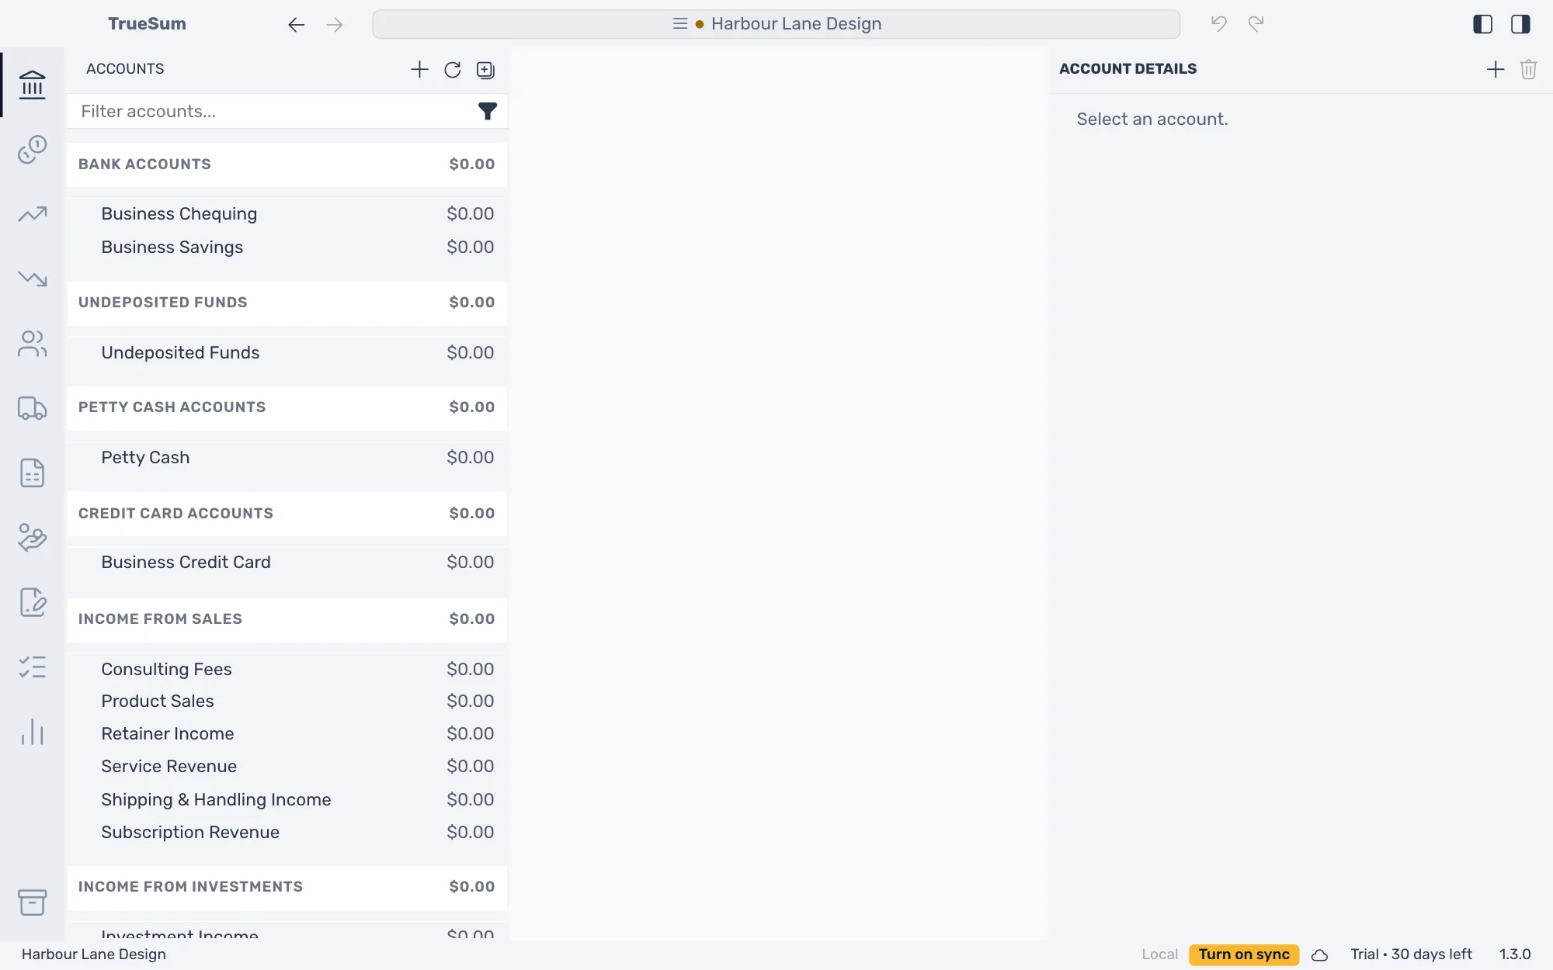Click the filter funnel icon
The image size is (1553, 970).
(x=487, y=112)
